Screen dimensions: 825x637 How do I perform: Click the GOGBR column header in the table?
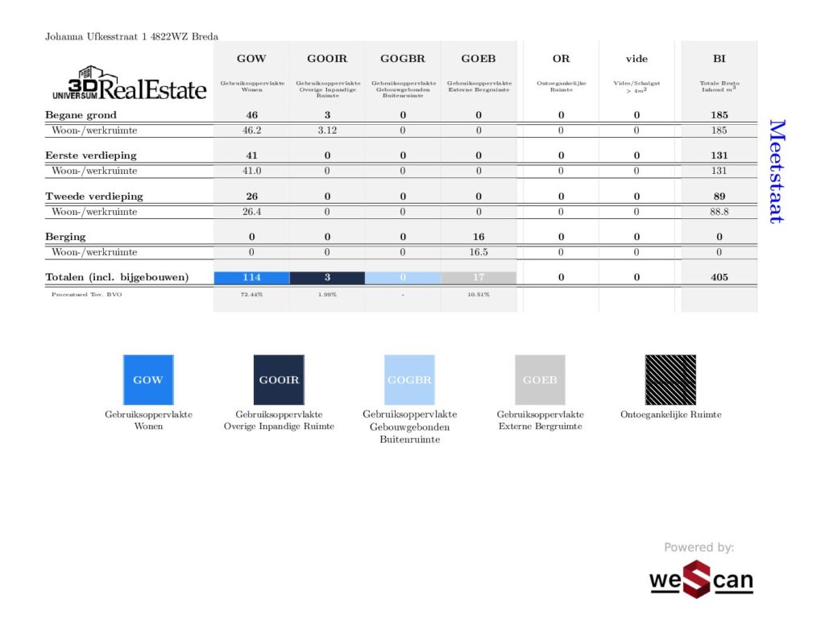[403, 59]
